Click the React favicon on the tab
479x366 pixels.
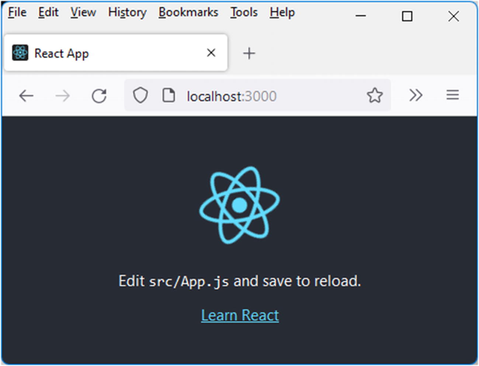20,53
